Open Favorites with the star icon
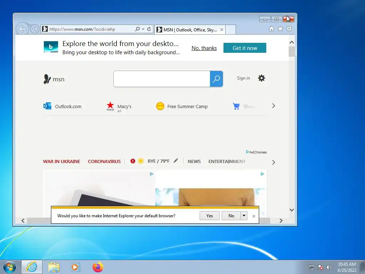Viewport: 365px width, 274px height. 280,29
